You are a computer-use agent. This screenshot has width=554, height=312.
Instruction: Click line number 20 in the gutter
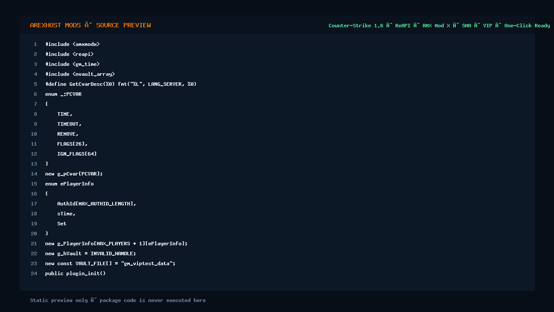click(34, 234)
